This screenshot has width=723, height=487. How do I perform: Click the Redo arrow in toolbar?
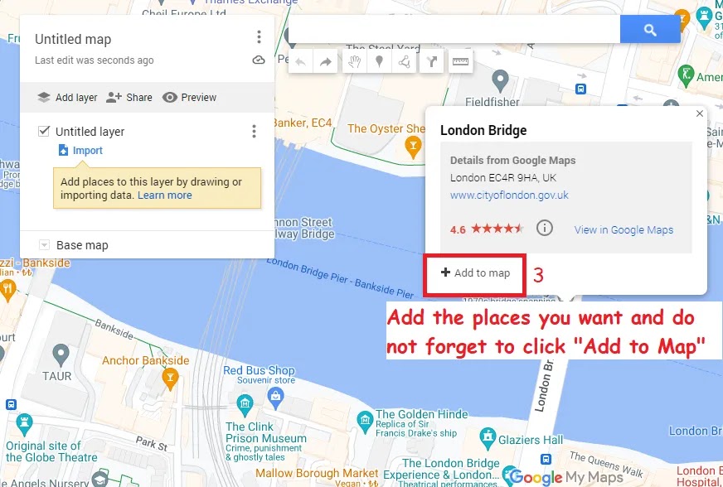pyautogui.click(x=326, y=61)
